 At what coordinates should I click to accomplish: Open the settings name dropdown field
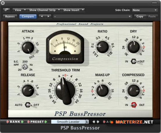pos(93,17)
